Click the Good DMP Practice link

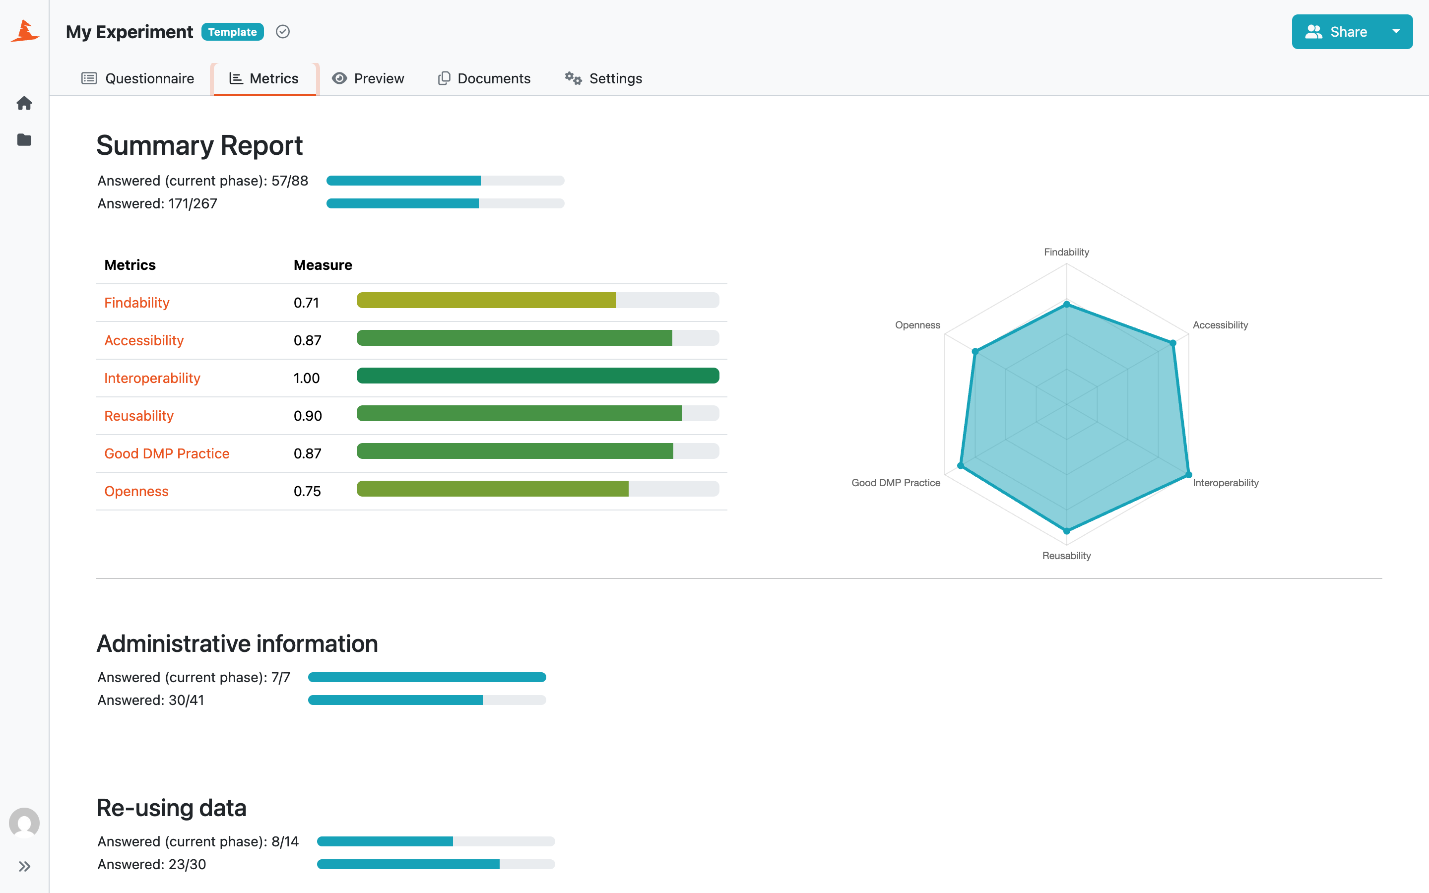[167, 453]
